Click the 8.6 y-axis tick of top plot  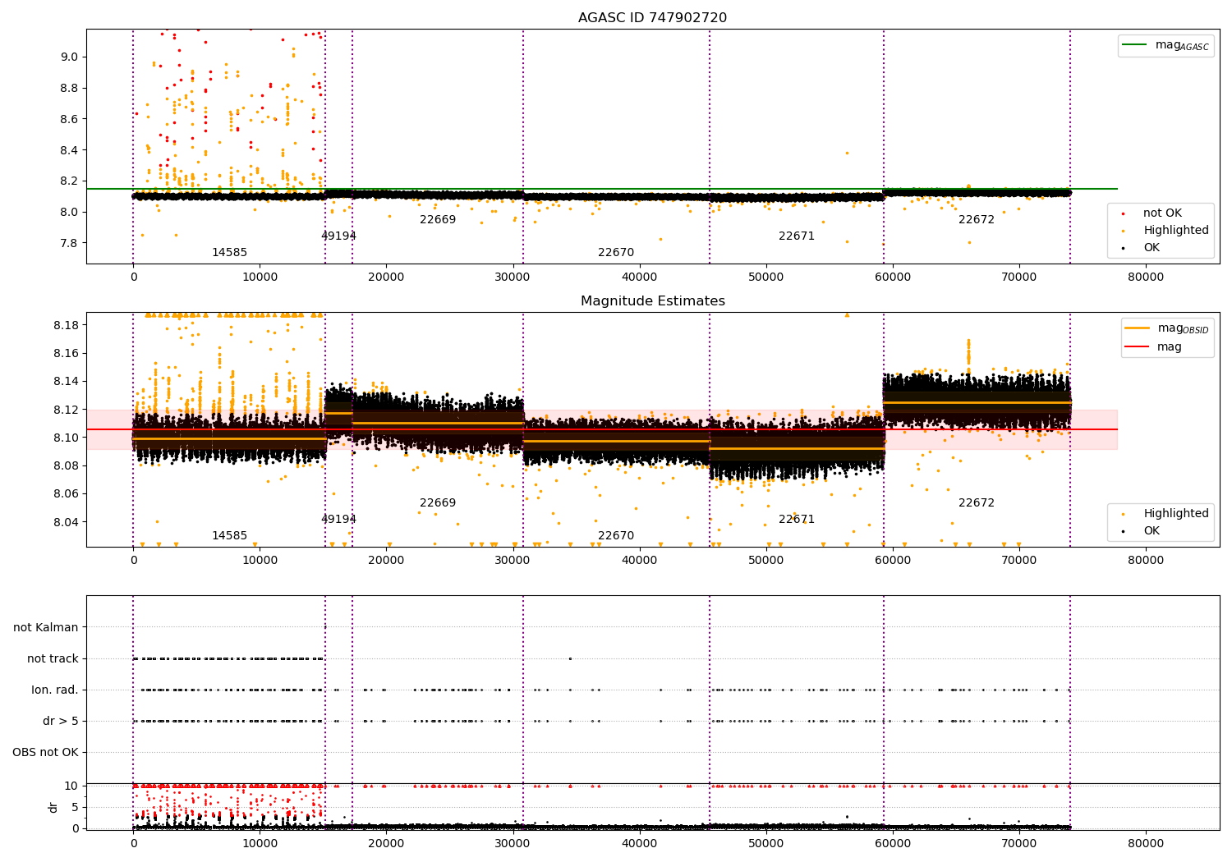click(x=69, y=120)
